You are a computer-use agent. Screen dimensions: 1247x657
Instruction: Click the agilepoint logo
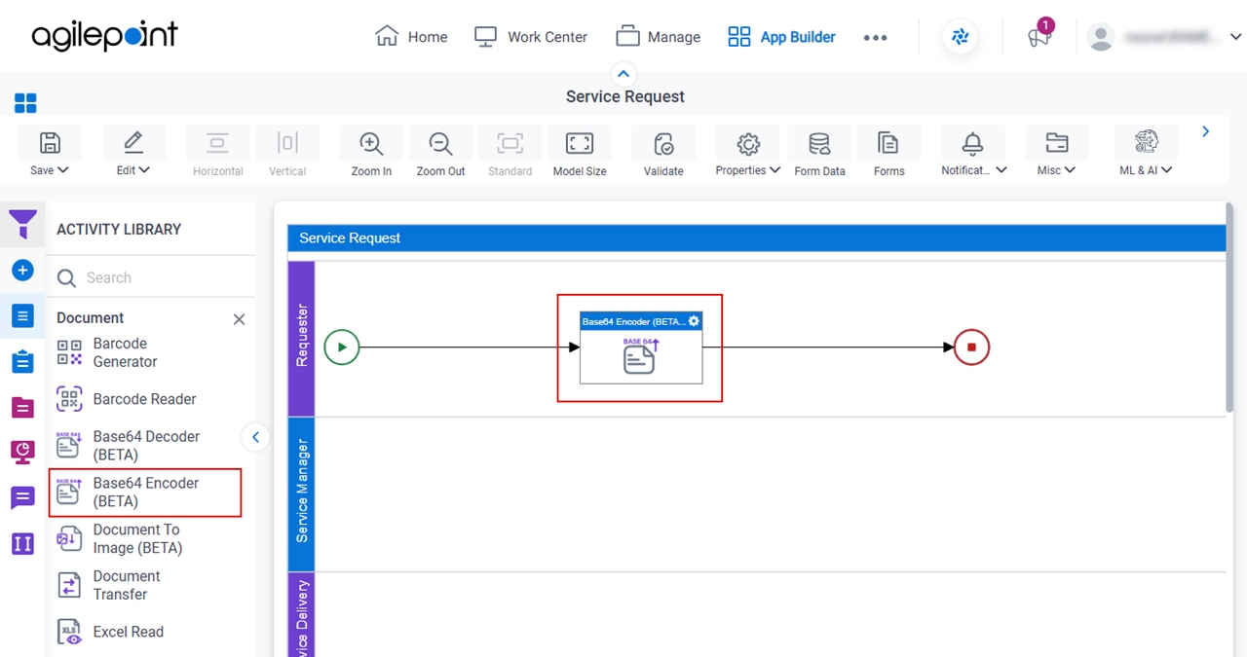[x=104, y=36]
